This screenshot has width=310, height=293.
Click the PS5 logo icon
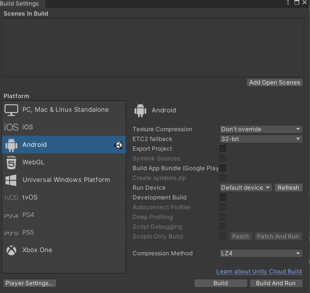coord(11,233)
